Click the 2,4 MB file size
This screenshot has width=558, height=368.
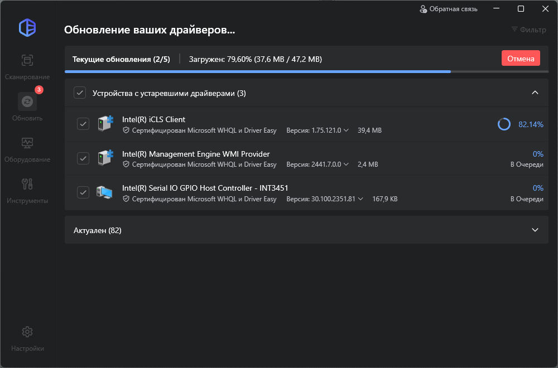tap(368, 164)
